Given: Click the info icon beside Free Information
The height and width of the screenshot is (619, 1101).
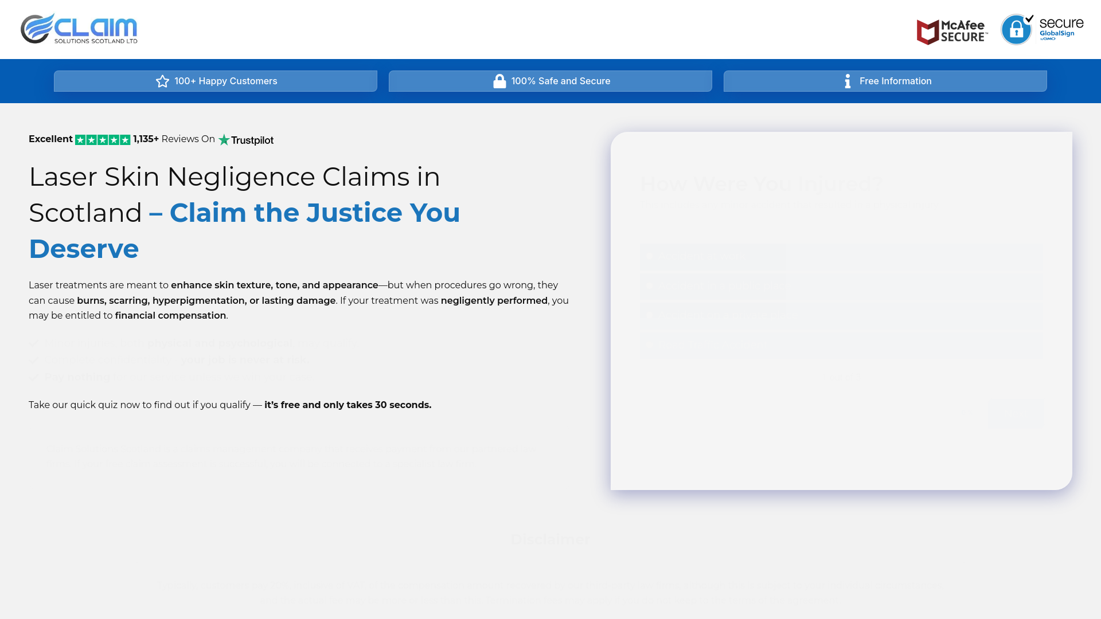Looking at the screenshot, I should click(848, 81).
